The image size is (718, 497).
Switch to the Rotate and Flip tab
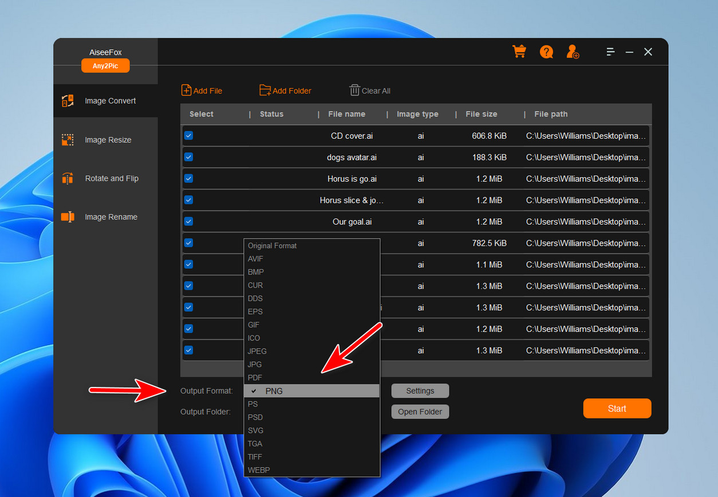pos(105,178)
